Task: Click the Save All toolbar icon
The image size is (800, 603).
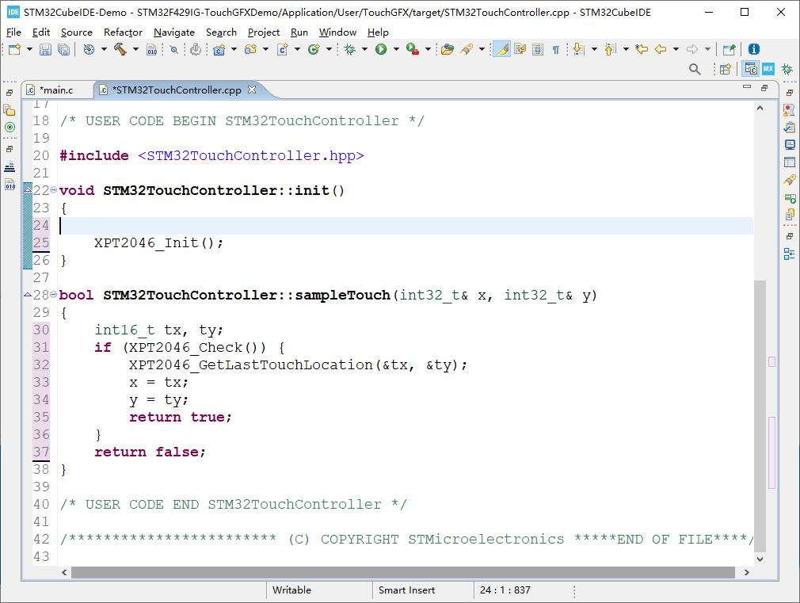Action: pos(63,49)
